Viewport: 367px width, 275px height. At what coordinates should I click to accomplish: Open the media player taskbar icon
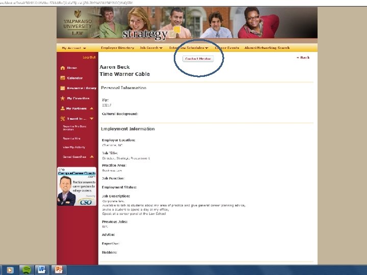pyautogui.click(x=10, y=270)
